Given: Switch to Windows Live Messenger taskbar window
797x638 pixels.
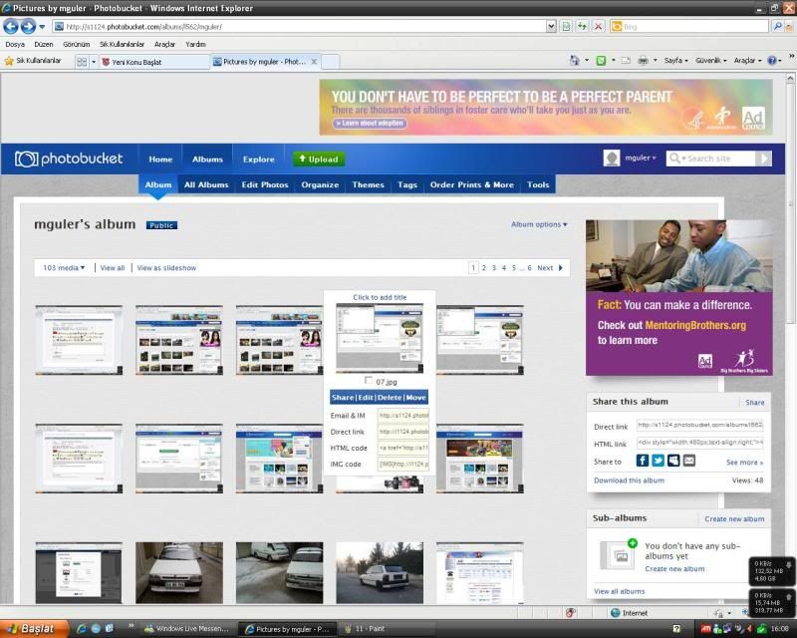Looking at the screenshot, I should [x=187, y=629].
